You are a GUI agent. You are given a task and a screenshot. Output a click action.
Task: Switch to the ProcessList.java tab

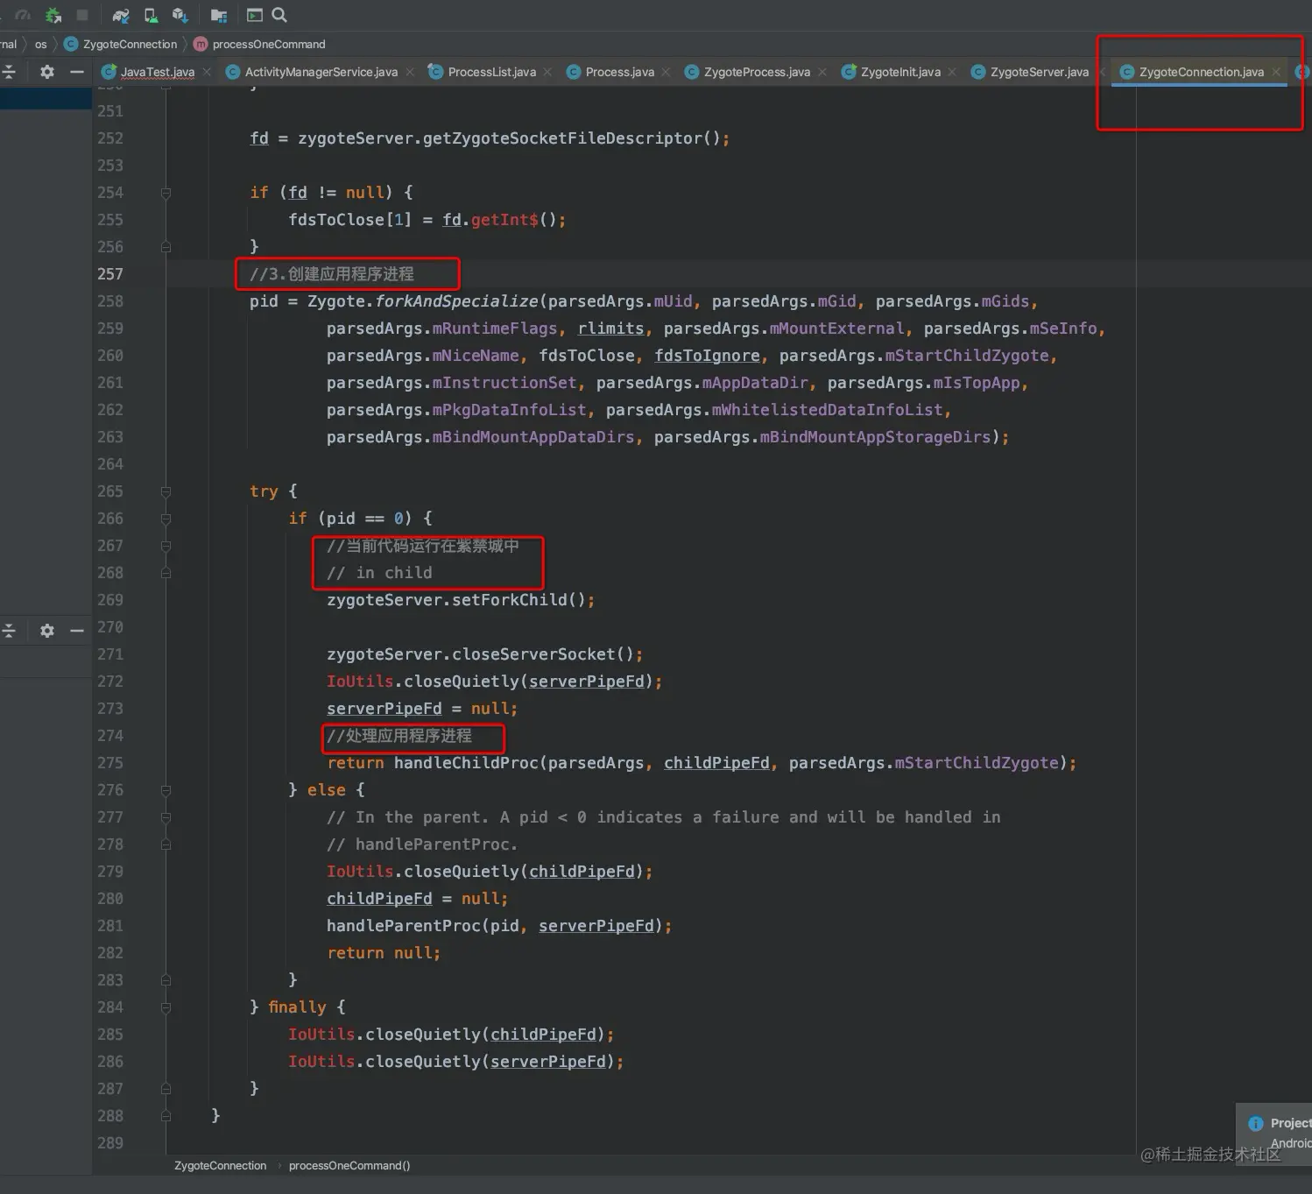pos(491,72)
